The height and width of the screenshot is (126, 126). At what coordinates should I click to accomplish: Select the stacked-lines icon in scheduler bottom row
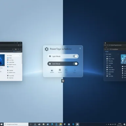(x=74, y=70)
